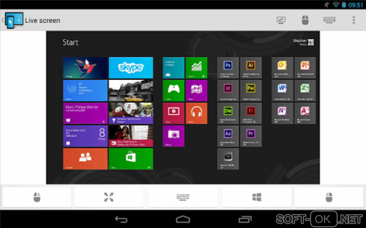Open the orange People tile
366x228 pixels.
click(85, 159)
